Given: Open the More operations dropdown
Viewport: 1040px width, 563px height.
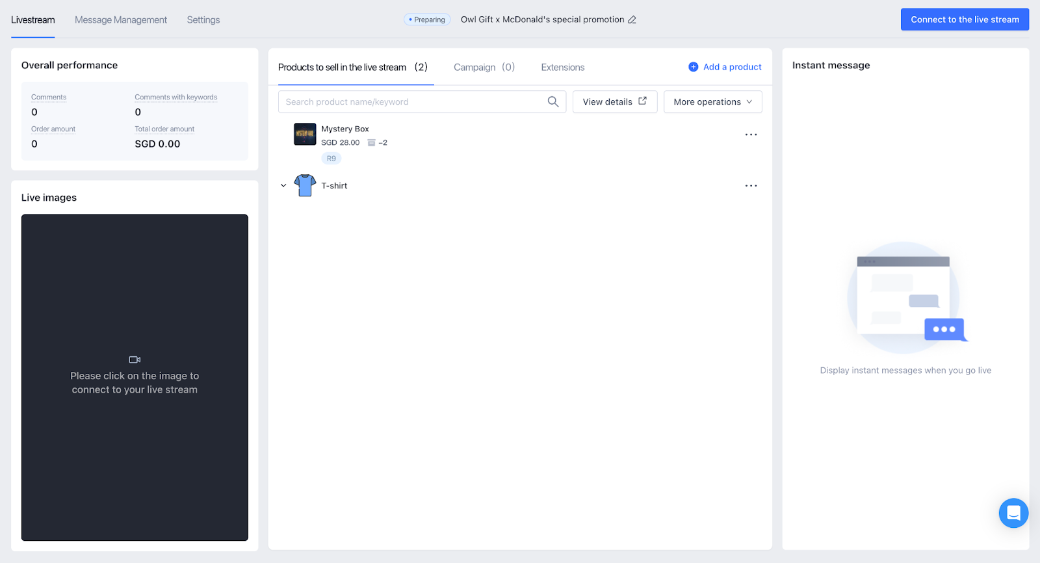Looking at the screenshot, I should click(x=712, y=101).
